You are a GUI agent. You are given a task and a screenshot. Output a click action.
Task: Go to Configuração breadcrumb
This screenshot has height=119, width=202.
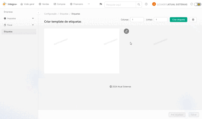50,14
